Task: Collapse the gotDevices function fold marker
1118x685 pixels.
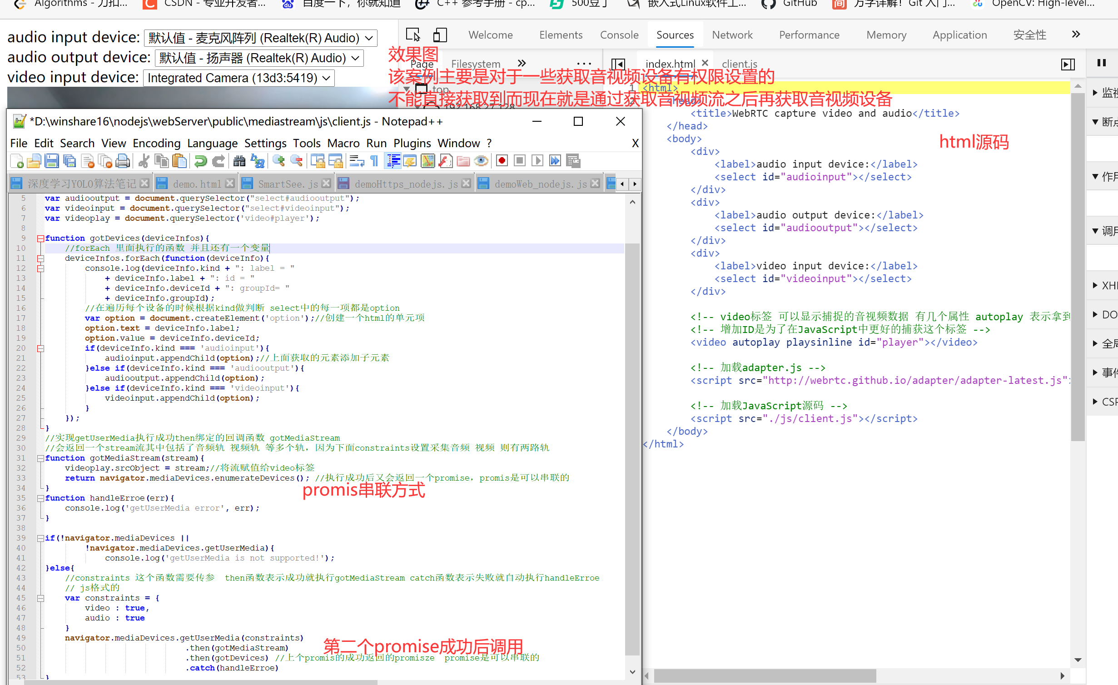Action: coord(40,238)
